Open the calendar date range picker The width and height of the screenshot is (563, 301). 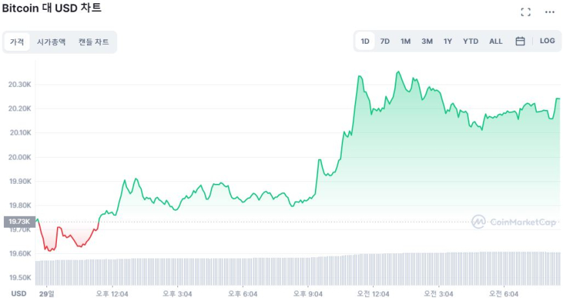point(520,41)
